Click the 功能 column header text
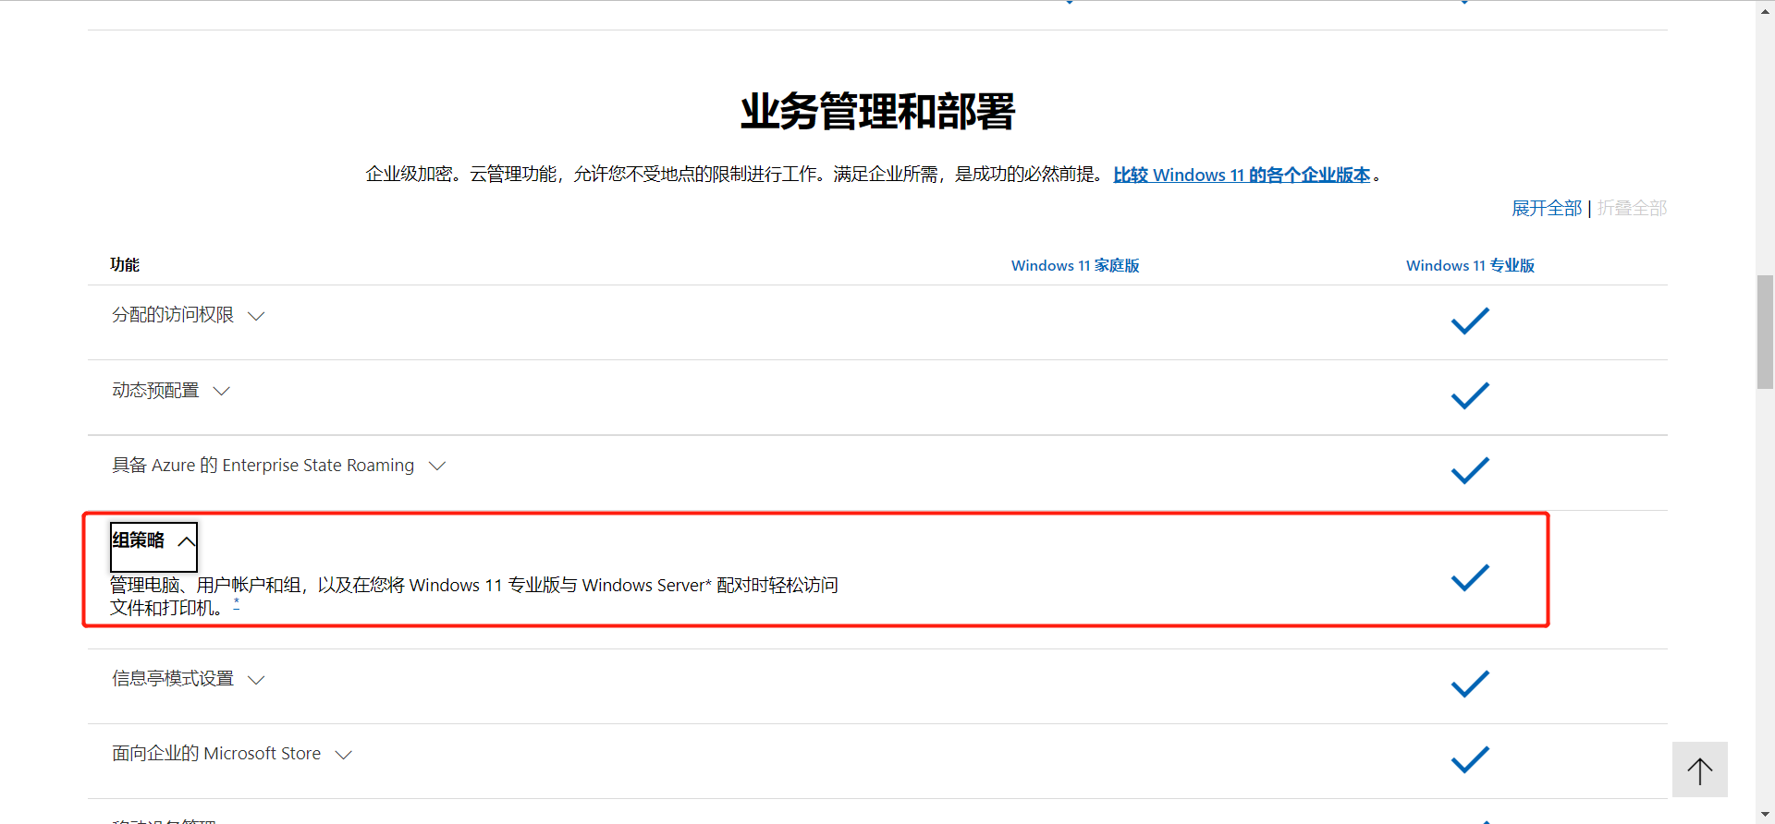Image resolution: width=1775 pixels, height=824 pixels. coord(125,265)
